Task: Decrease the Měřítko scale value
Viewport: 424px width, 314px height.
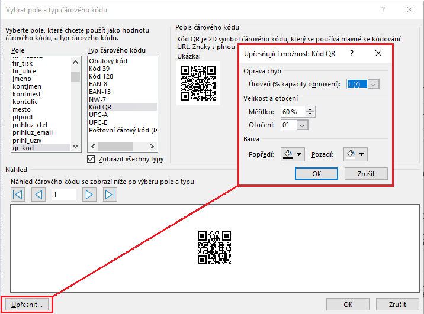Action: pos(311,114)
